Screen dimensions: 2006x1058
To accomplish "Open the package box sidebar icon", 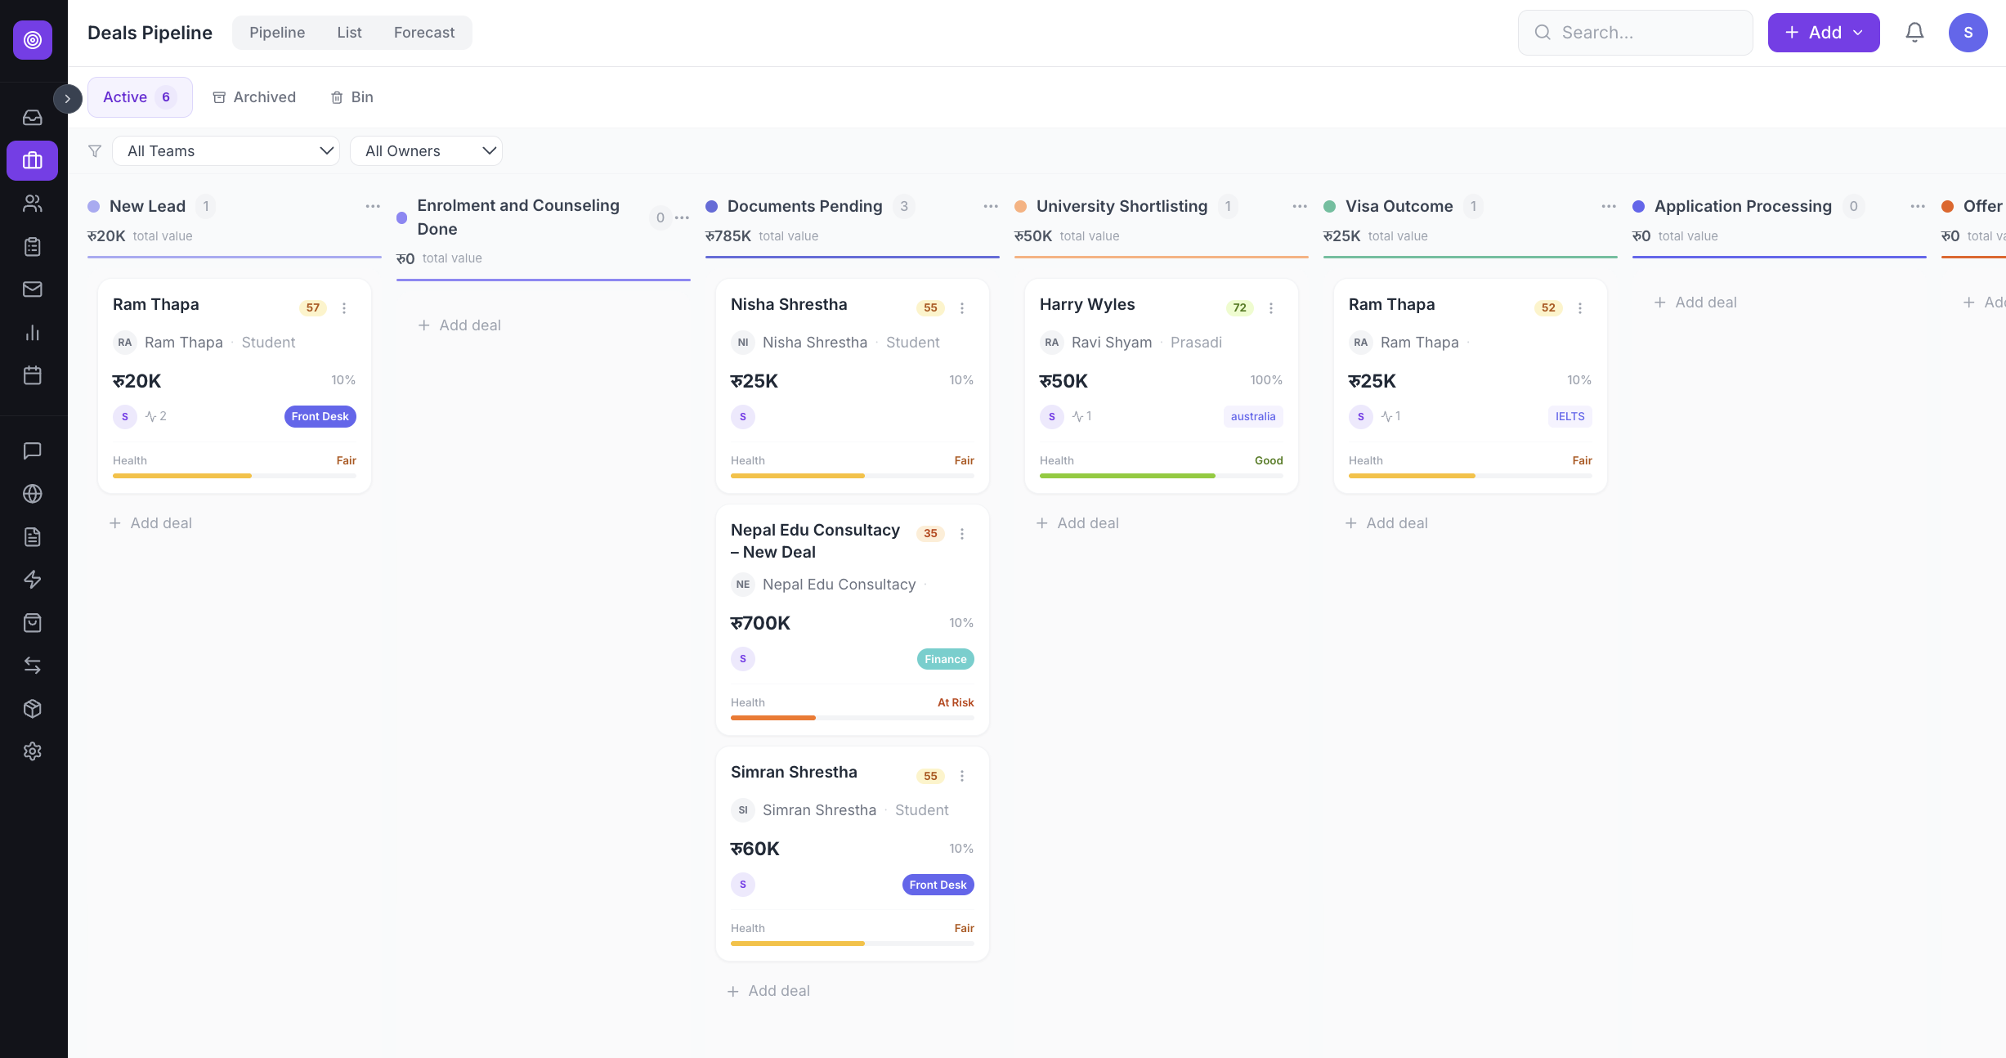I will 33,709.
